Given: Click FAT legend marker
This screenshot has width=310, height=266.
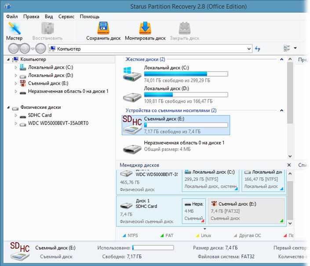Looking at the screenshot, I should [162, 236].
